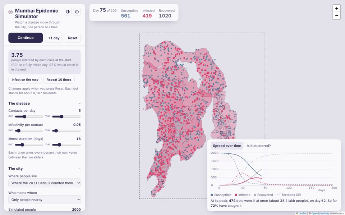
Task: Click the Recovered count 1020
Action: [x=165, y=16]
